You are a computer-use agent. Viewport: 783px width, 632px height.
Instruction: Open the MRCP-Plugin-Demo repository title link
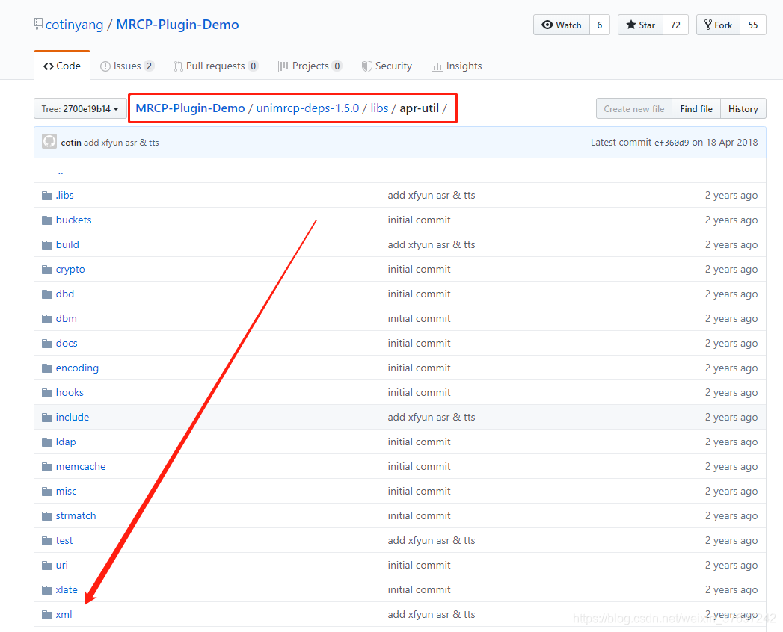(x=177, y=25)
